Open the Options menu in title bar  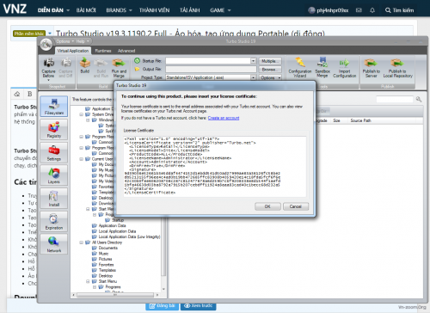click(64, 41)
